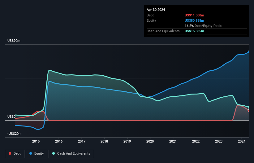Click the 2016 x-axis label
Screen dimensions: 254x163
pos(59,141)
